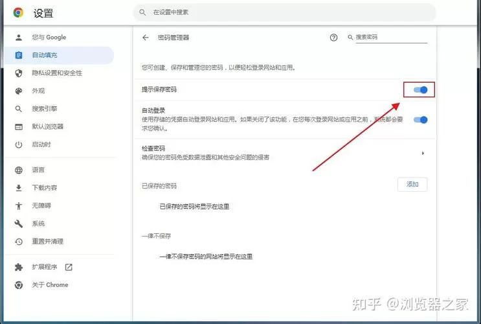Image resolution: width=481 pixels, height=324 pixels.
Task: Click the clipboard icon for 自动填充
Action: 19,55
